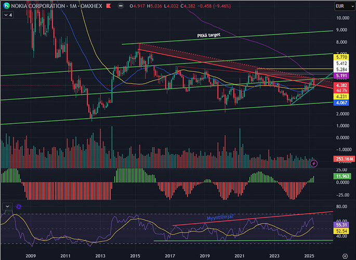
Task: Open the EUR currency dropdown
Action: pyautogui.click(x=340, y=6)
